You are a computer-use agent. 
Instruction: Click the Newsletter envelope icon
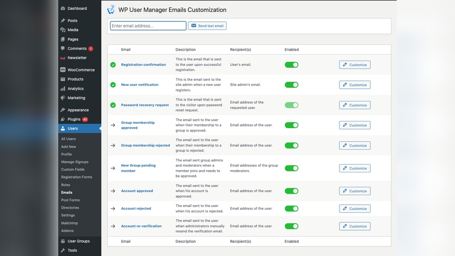(x=63, y=58)
